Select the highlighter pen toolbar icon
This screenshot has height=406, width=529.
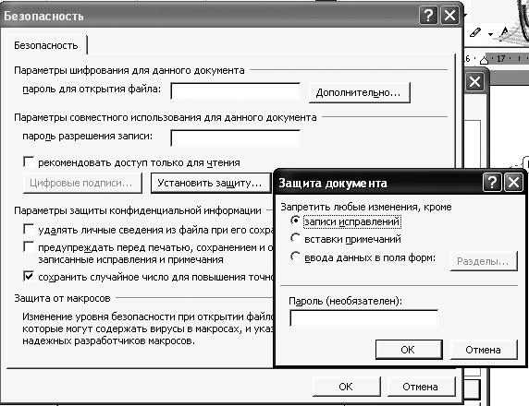pos(475,33)
